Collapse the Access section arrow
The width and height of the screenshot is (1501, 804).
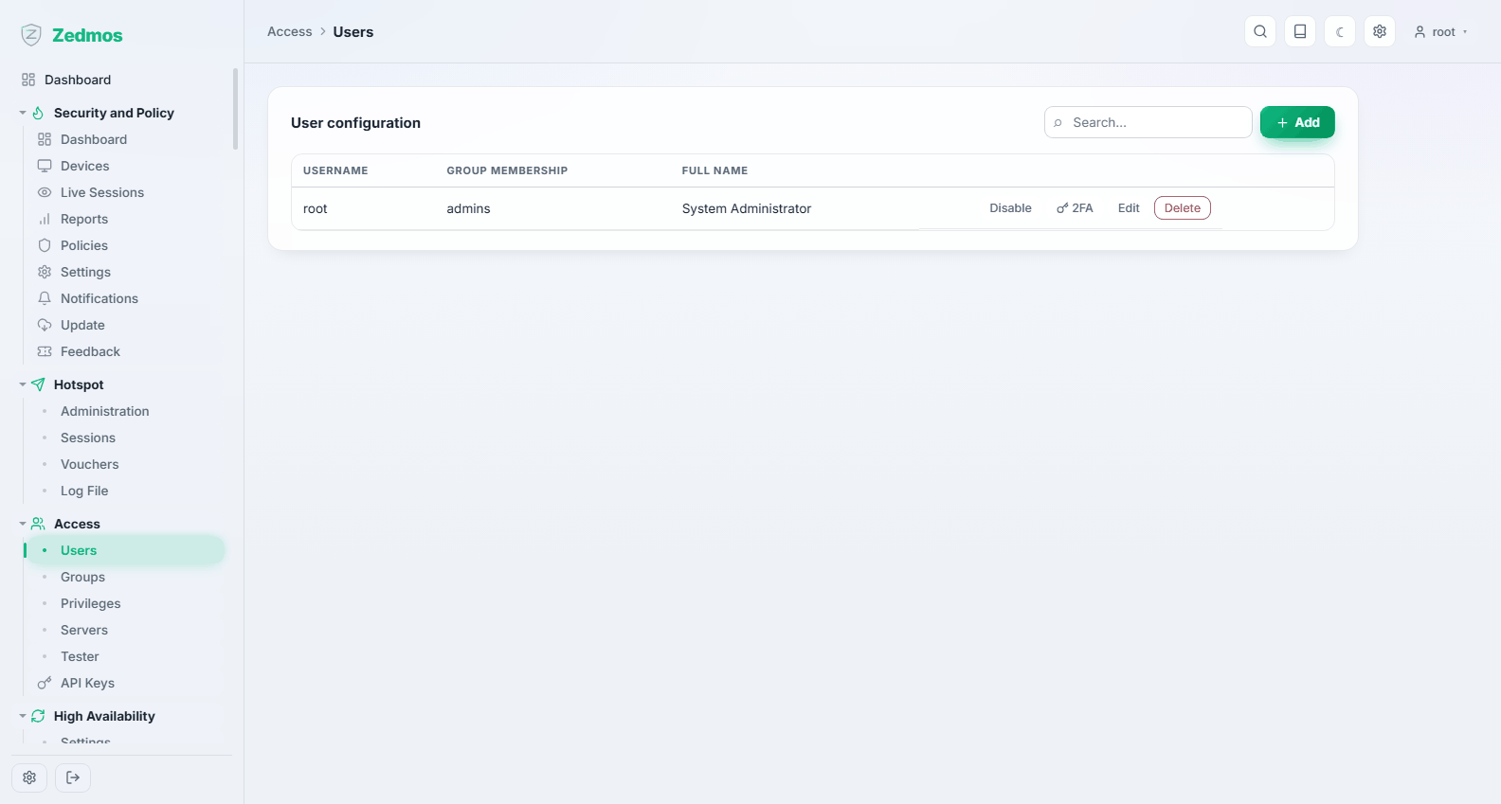23,524
